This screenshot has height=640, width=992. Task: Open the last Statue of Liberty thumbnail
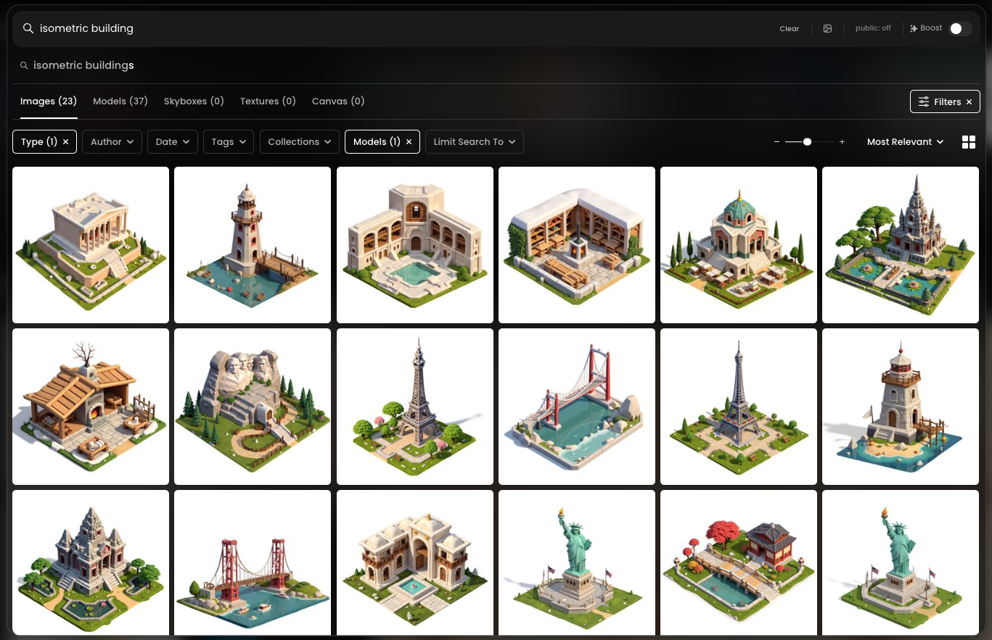click(x=901, y=563)
